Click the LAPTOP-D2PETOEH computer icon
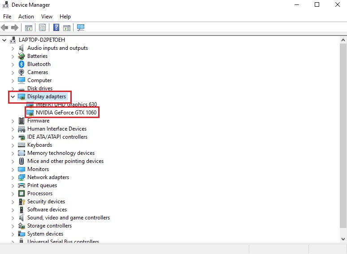 click(x=13, y=40)
